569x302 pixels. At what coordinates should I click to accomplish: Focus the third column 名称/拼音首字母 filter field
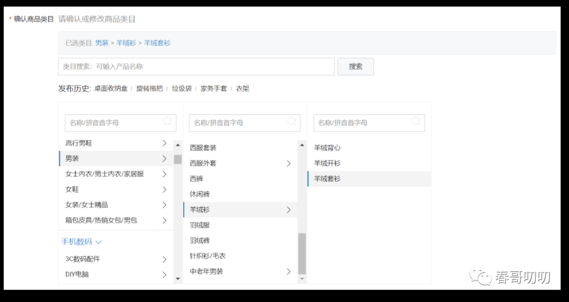[x=369, y=123]
